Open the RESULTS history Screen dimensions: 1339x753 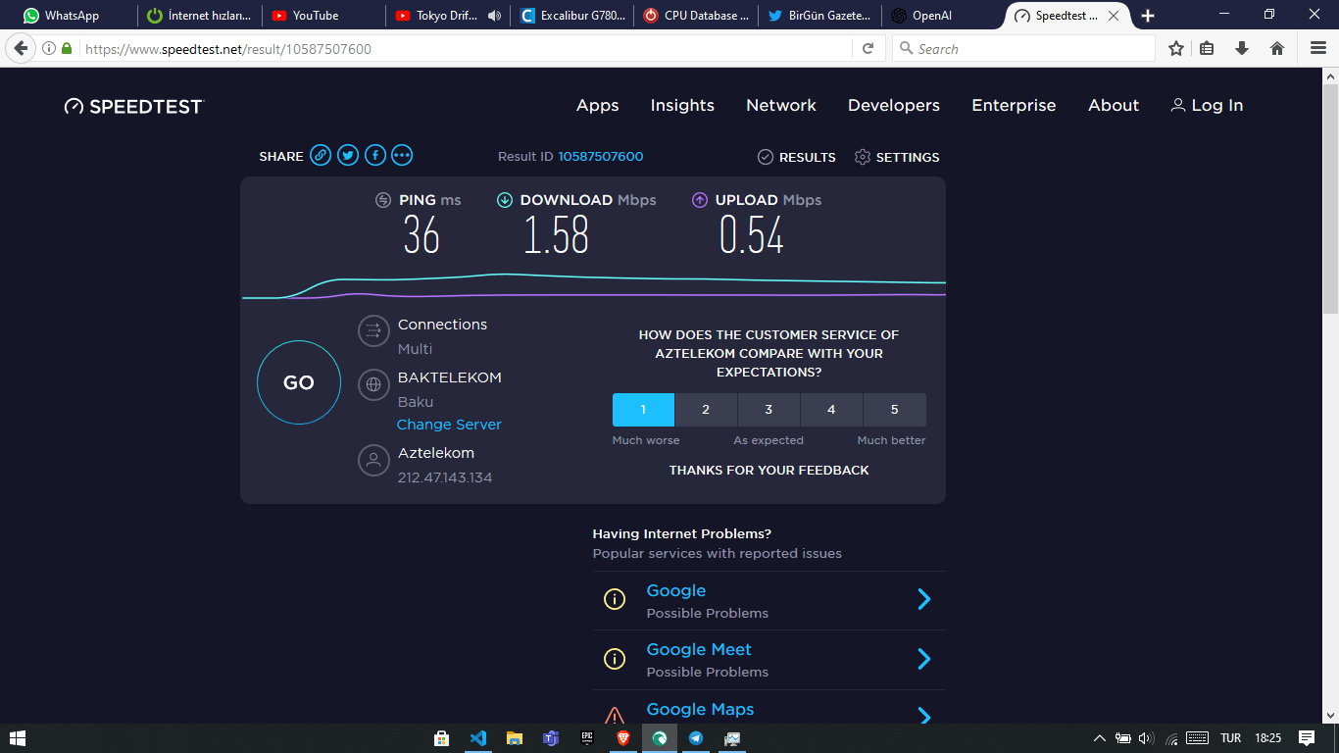coord(797,157)
